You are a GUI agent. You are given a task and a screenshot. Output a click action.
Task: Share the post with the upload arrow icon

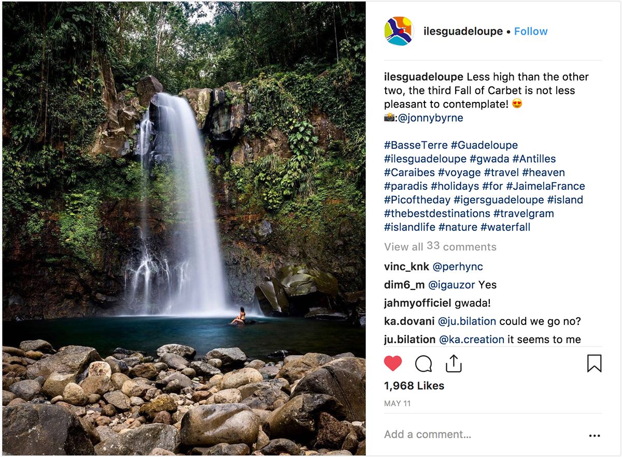click(x=454, y=363)
